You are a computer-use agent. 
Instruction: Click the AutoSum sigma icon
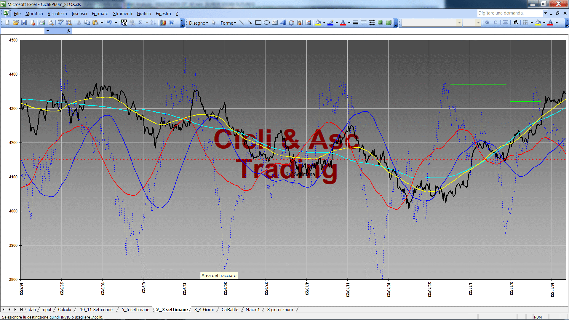click(x=140, y=23)
